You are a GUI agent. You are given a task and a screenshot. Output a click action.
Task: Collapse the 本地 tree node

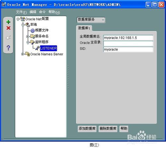(23, 25)
